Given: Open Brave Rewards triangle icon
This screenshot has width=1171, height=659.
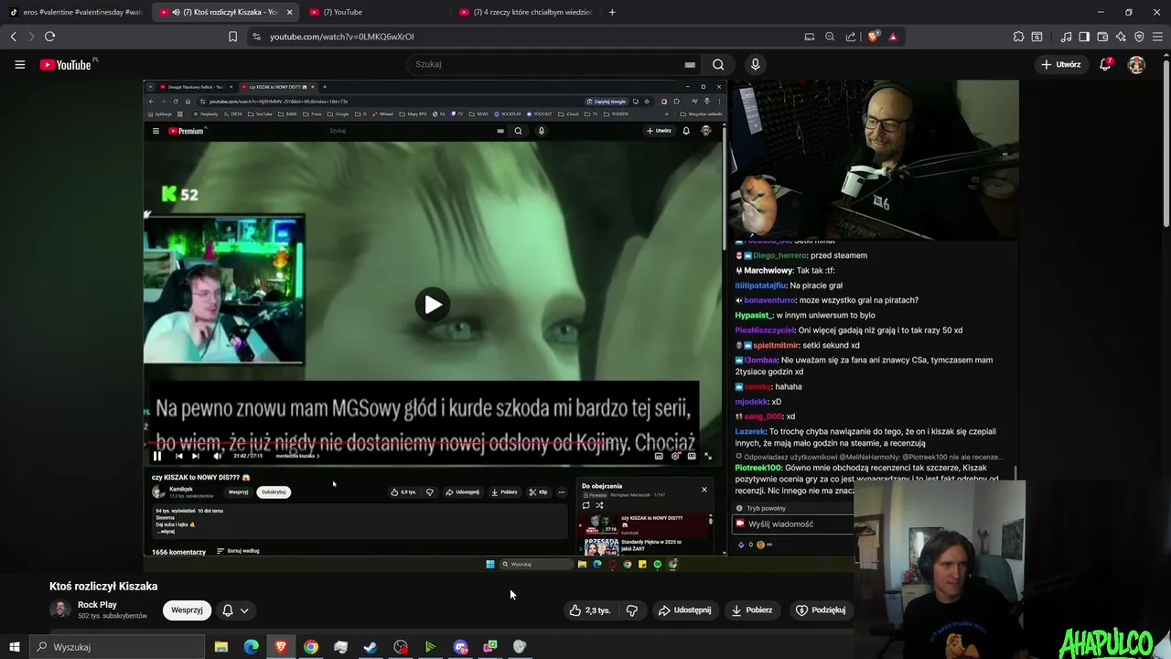Looking at the screenshot, I should point(893,37).
